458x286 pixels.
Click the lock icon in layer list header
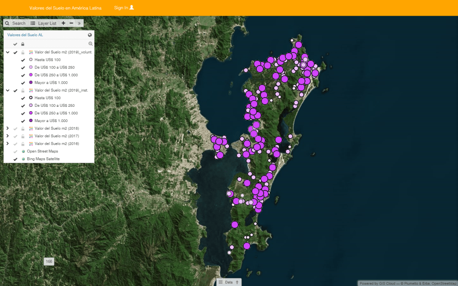[x=22, y=44]
